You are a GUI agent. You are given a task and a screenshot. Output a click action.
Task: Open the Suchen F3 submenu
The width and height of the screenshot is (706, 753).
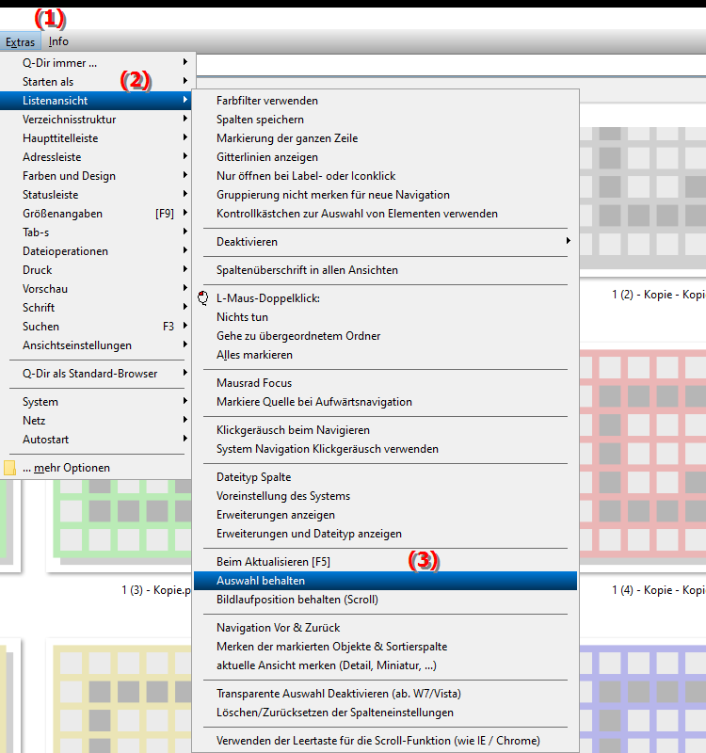(x=96, y=327)
